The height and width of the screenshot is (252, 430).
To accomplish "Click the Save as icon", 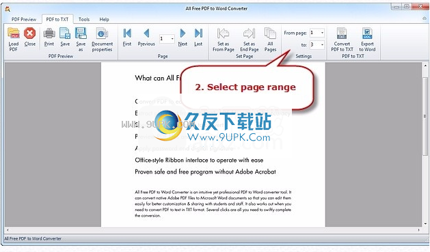I will [81, 33].
